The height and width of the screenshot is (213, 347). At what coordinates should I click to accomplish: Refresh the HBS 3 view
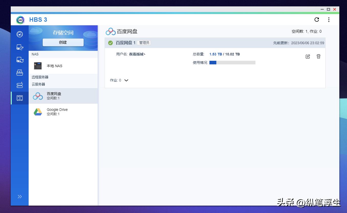tap(317, 20)
